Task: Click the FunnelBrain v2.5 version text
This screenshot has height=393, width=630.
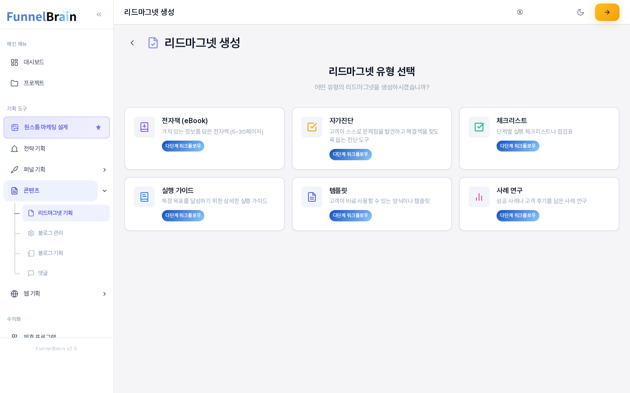Action: [x=56, y=349]
